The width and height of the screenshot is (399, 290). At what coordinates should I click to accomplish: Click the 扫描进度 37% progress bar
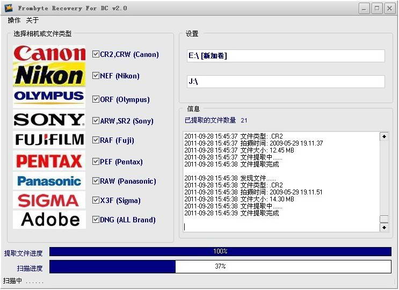coord(220,266)
